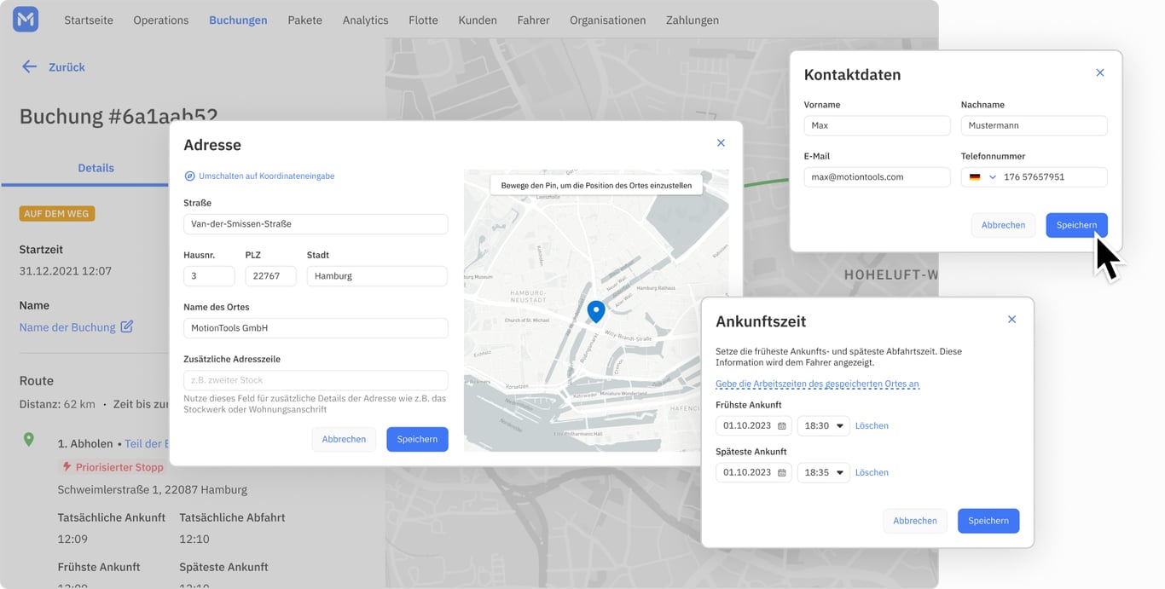This screenshot has width=1165, height=589.
Task: Click the address Schweimlerstraße 1, 22087 Hamburg
Action: (x=153, y=490)
